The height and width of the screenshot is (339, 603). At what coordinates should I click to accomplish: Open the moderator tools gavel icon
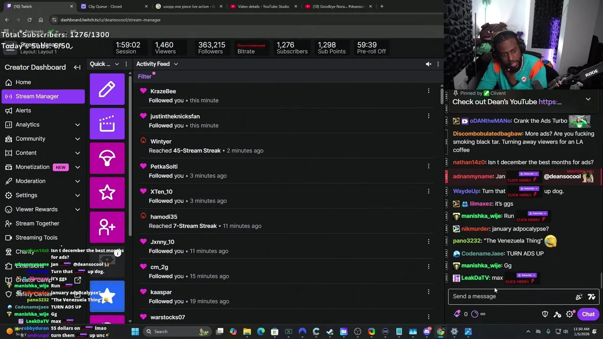pos(557,314)
